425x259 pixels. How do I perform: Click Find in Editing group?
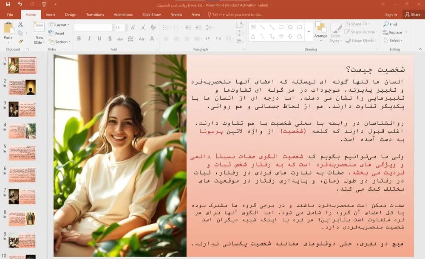click(390, 24)
